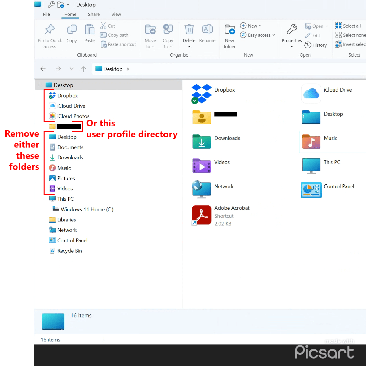This screenshot has height=366, width=366.
Task: Click the Music folder icon in file pane
Action: tap(311, 141)
